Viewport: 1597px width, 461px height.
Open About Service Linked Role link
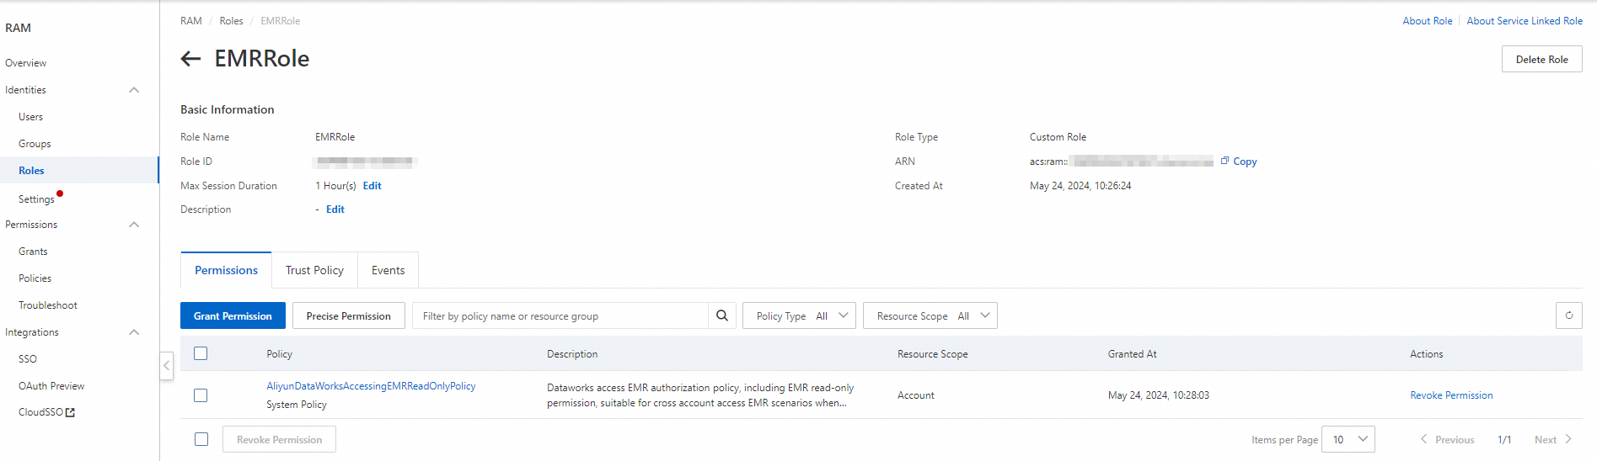[x=1525, y=21]
